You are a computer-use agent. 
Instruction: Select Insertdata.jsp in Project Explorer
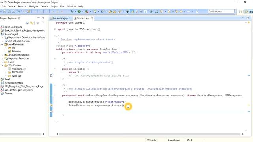tap(19, 69)
